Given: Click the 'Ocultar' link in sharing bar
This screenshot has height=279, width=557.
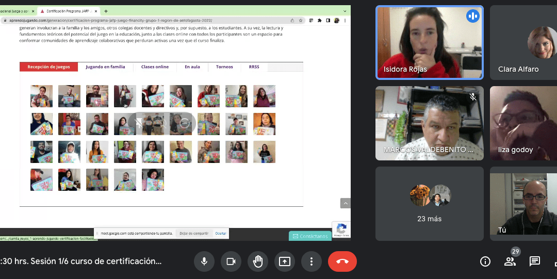Looking at the screenshot, I should tap(221, 234).
